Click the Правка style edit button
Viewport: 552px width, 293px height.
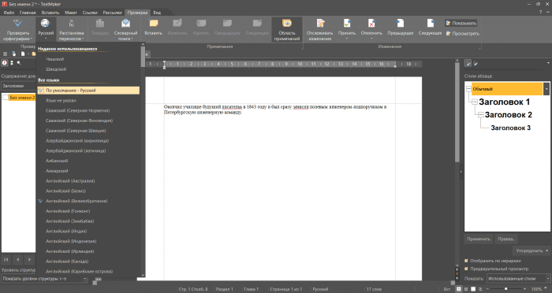[x=506, y=239]
